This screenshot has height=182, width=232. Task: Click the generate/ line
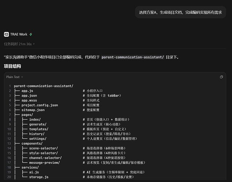point(38,124)
